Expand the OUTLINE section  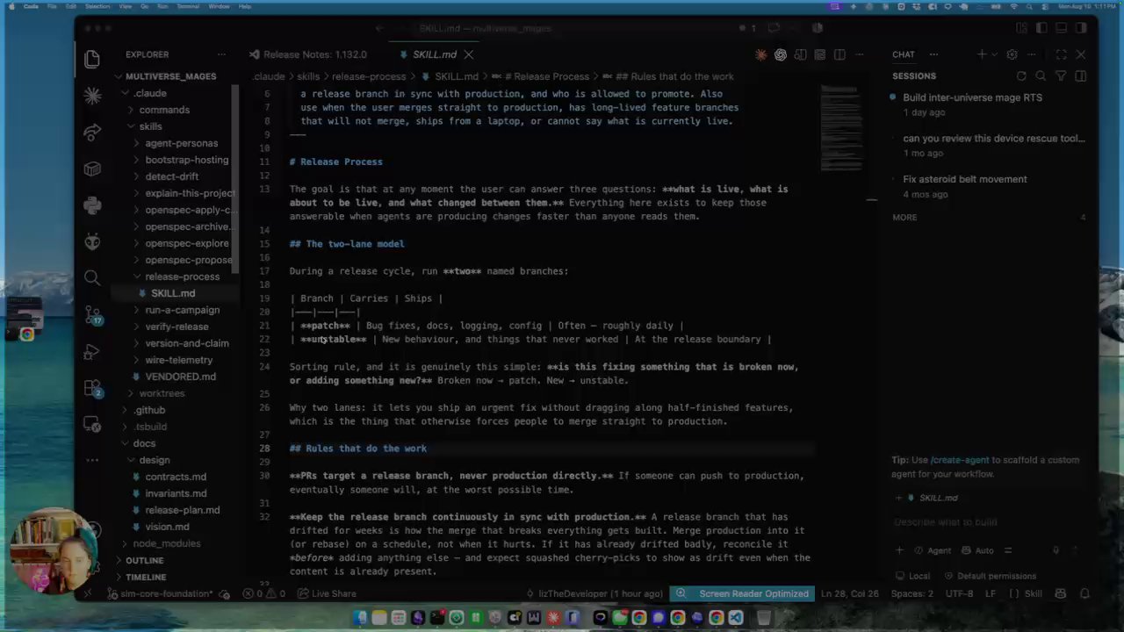click(144, 560)
